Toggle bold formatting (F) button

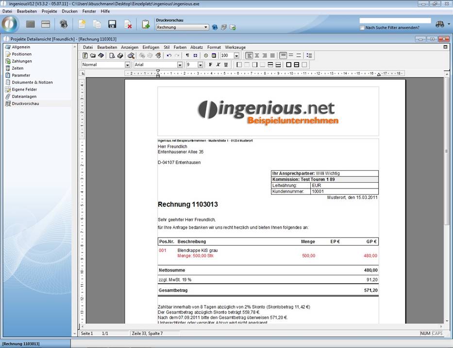coord(210,64)
